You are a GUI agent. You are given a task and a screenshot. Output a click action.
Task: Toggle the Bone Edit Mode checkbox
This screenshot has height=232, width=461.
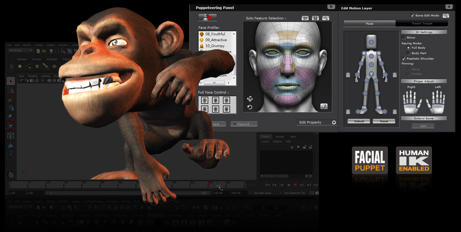click(x=412, y=15)
